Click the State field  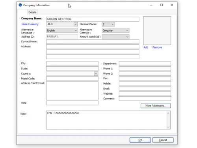pos(72,69)
